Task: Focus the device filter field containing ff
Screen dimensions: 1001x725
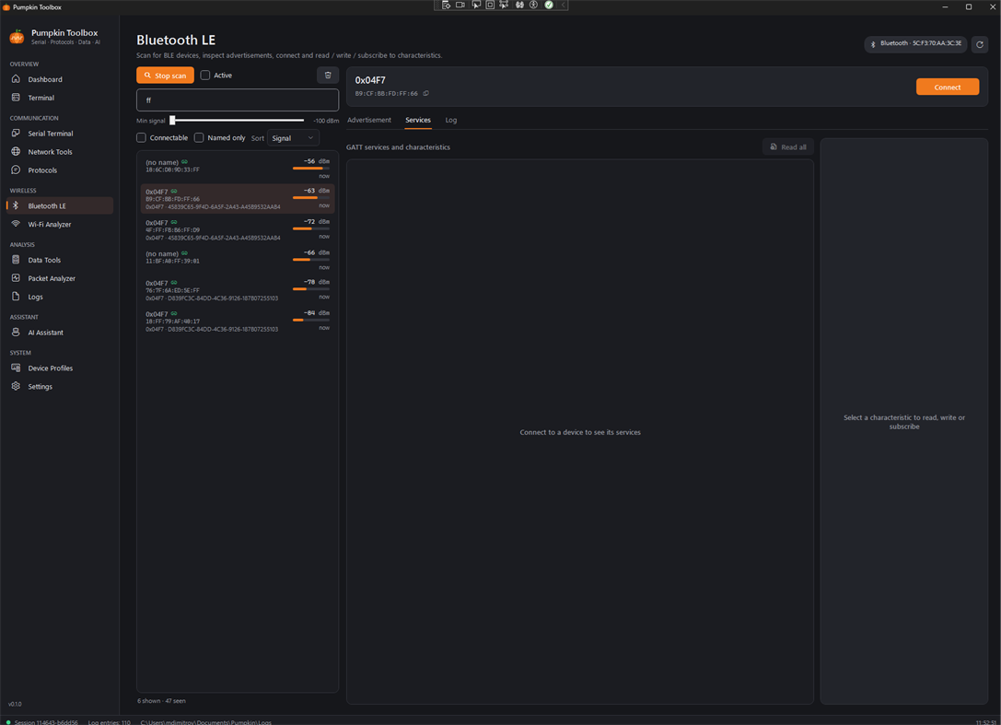Action: click(238, 100)
